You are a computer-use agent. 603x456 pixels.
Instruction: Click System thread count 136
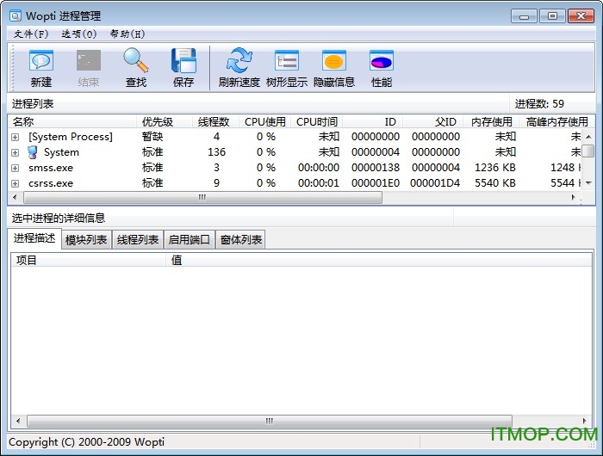216,152
